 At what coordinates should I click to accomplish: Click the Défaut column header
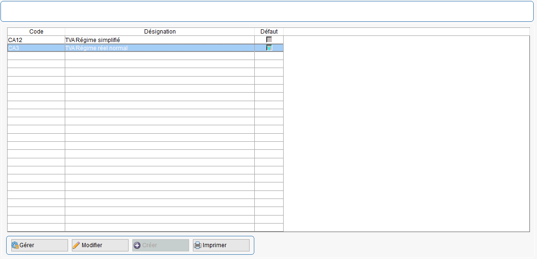(x=269, y=32)
